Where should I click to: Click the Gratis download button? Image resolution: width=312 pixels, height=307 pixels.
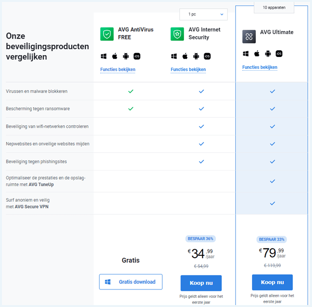click(x=131, y=282)
